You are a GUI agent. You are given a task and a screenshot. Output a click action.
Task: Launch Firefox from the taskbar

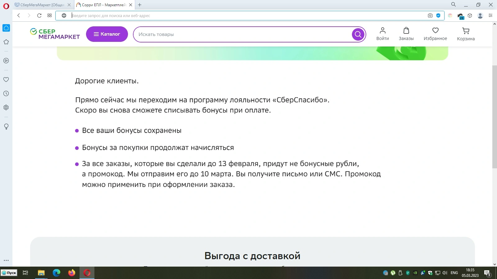point(72,273)
